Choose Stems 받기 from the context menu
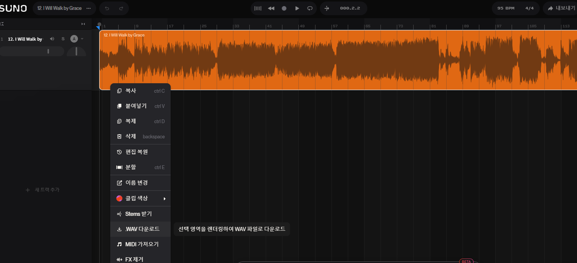 140,214
